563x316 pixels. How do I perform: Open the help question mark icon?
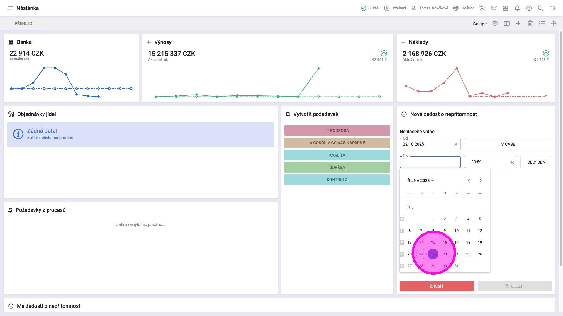coord(529,8)
